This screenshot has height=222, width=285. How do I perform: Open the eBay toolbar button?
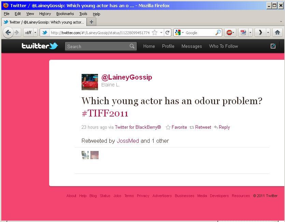[29, 32]
